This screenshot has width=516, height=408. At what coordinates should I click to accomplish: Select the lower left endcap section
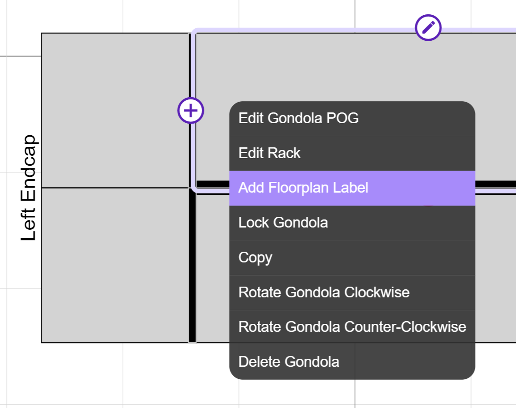click(115, 266)
